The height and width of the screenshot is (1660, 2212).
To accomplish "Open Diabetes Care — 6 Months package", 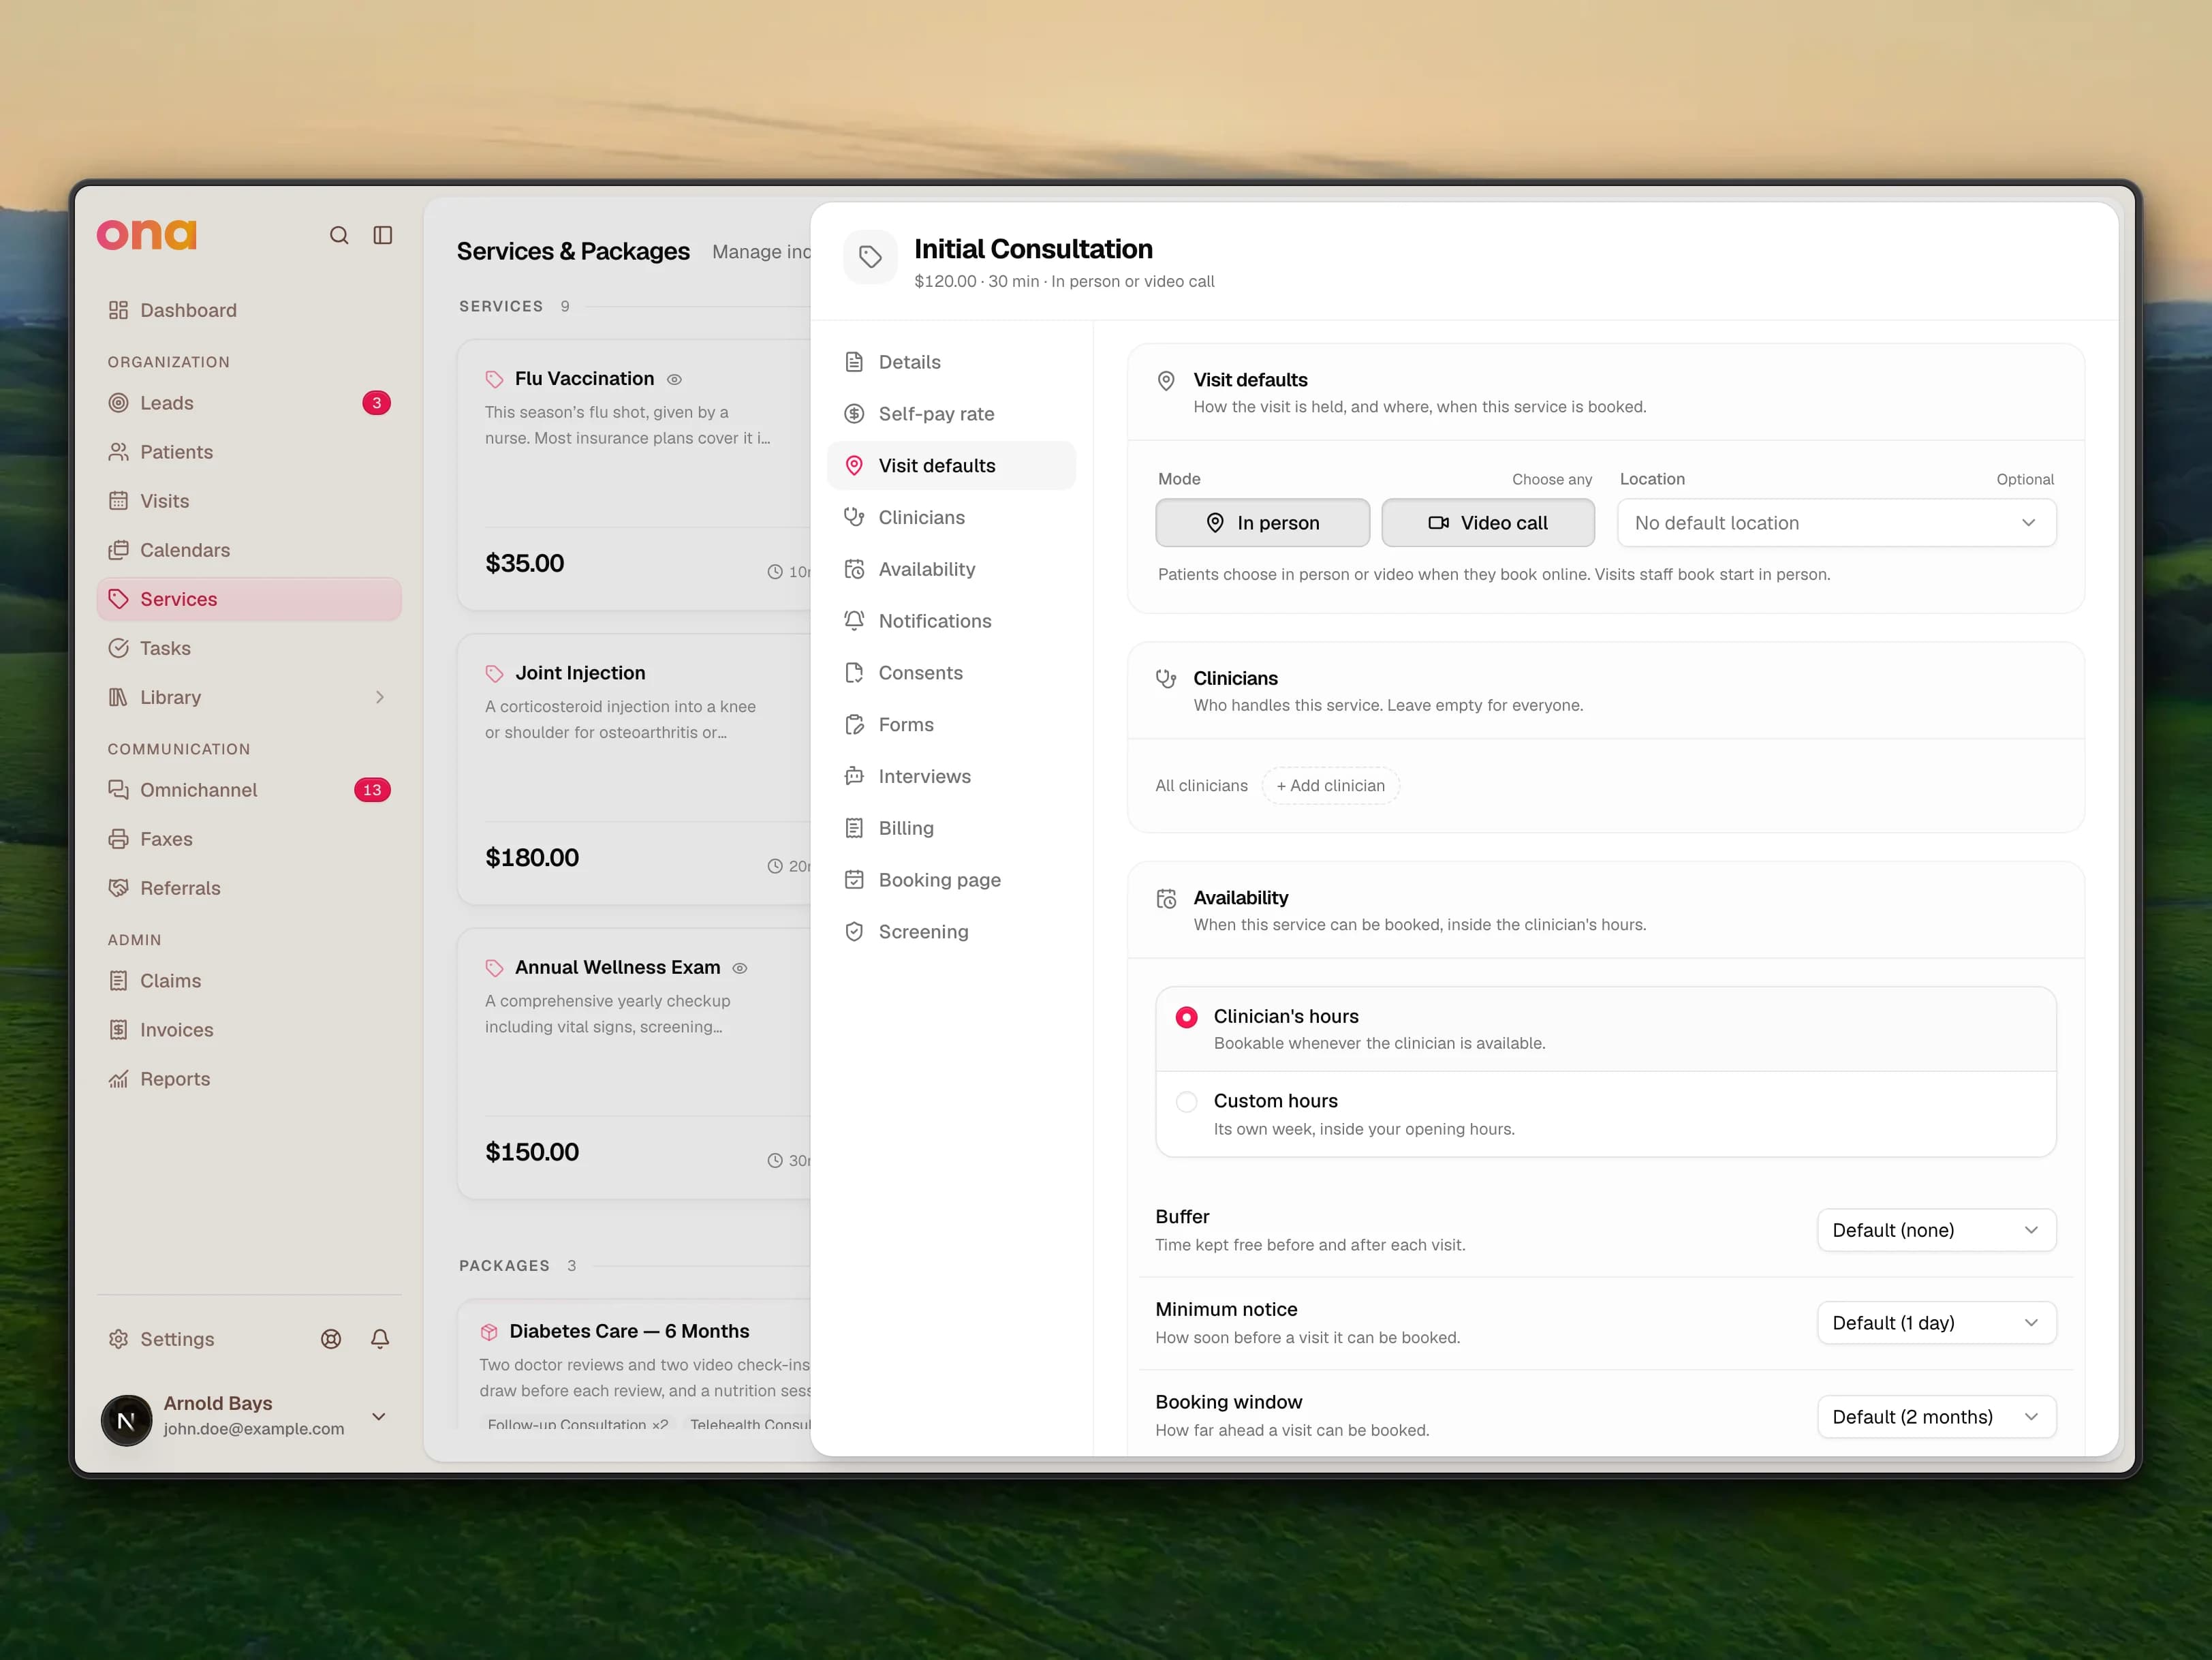I will (x=635, y=1365).
